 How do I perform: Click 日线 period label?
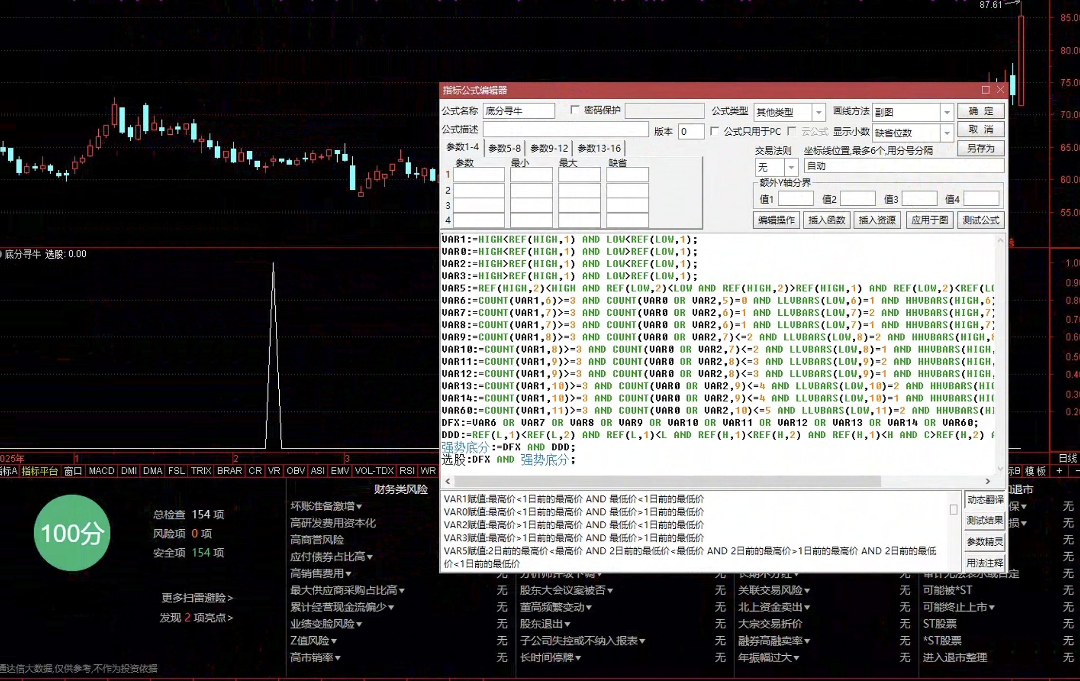1067,458
